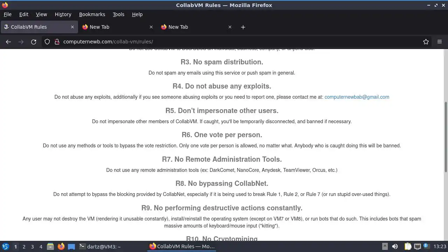Screen dimensions: 448x252
Task: Switch to the third New Tab
Action: [197, 27]
